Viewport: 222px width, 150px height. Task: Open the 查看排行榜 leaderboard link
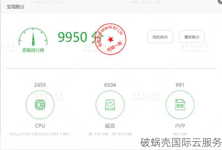(33, 50)
